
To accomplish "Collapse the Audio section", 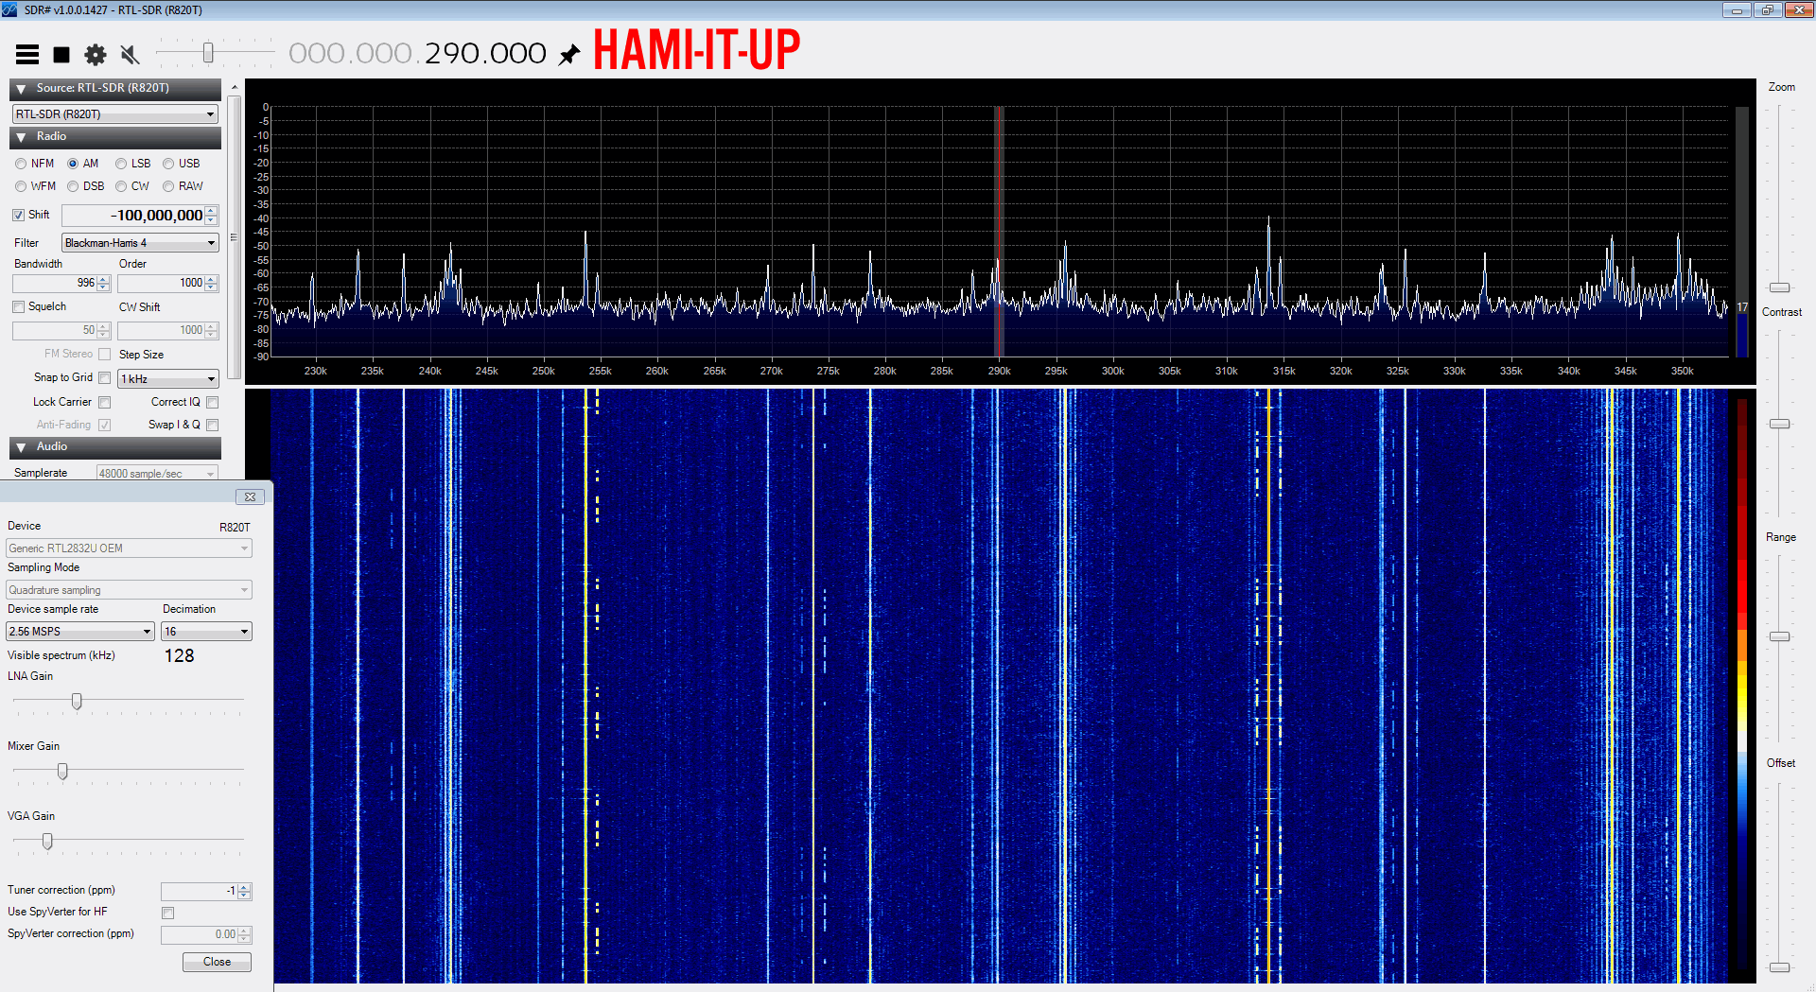I will [x=21, y=447].
